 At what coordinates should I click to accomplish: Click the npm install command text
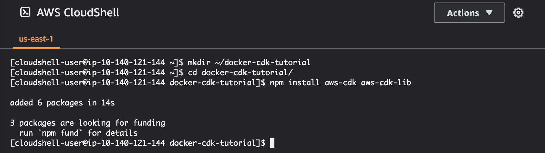tap(294, 83)
